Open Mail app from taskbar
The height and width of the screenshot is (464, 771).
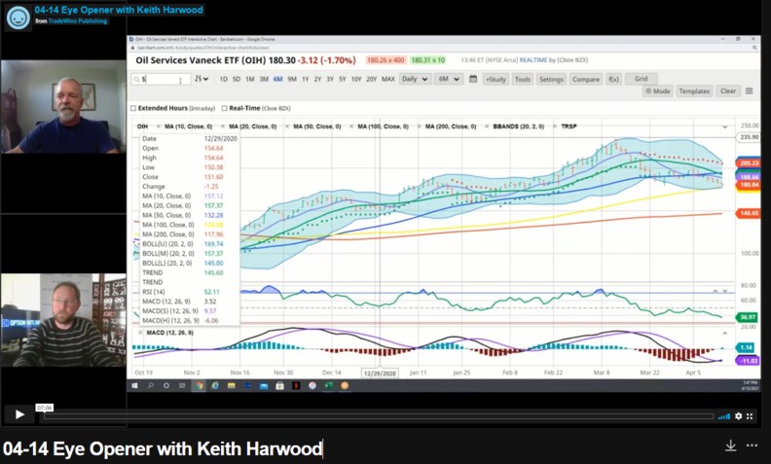pyautogui.click(x=264, y=386)
